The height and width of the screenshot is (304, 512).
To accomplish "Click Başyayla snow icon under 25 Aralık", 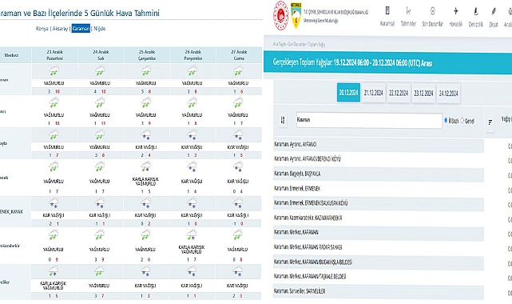I will point(146,134).
